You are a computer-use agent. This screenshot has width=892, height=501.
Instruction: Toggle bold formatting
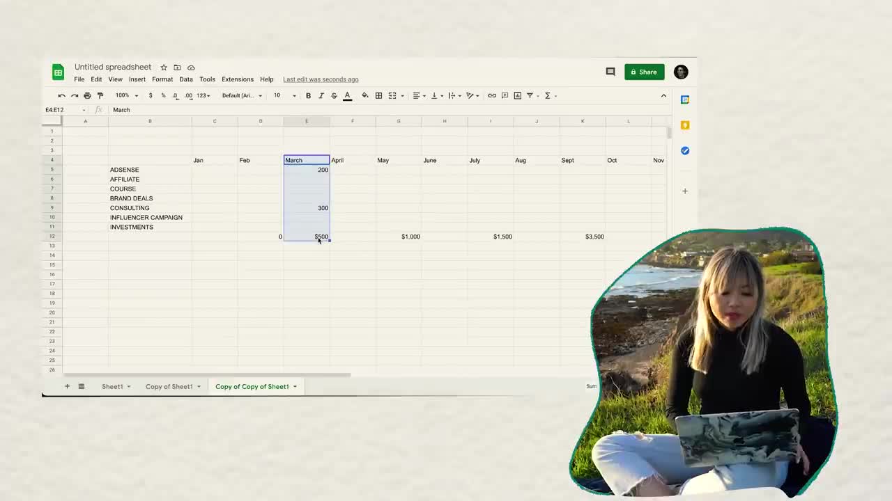point(308,95)
